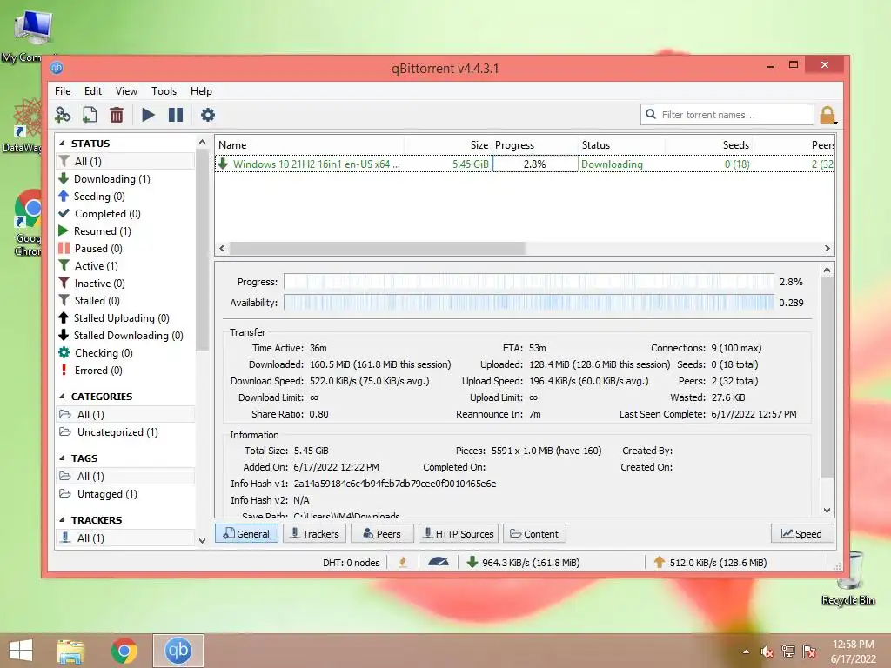Open the Tools menu
The height and width of the screenshot is (668, 891).
pos(164,90)
